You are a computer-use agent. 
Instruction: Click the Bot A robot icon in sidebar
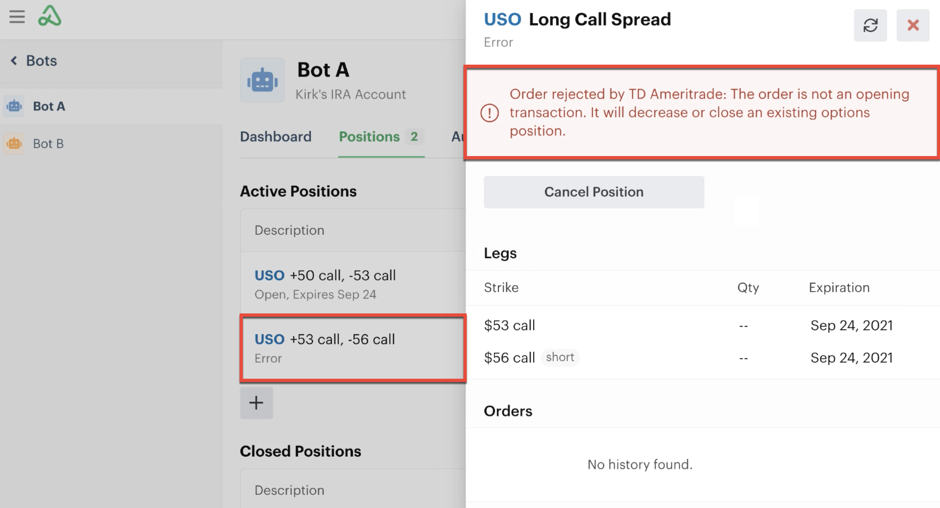(14, 106)
